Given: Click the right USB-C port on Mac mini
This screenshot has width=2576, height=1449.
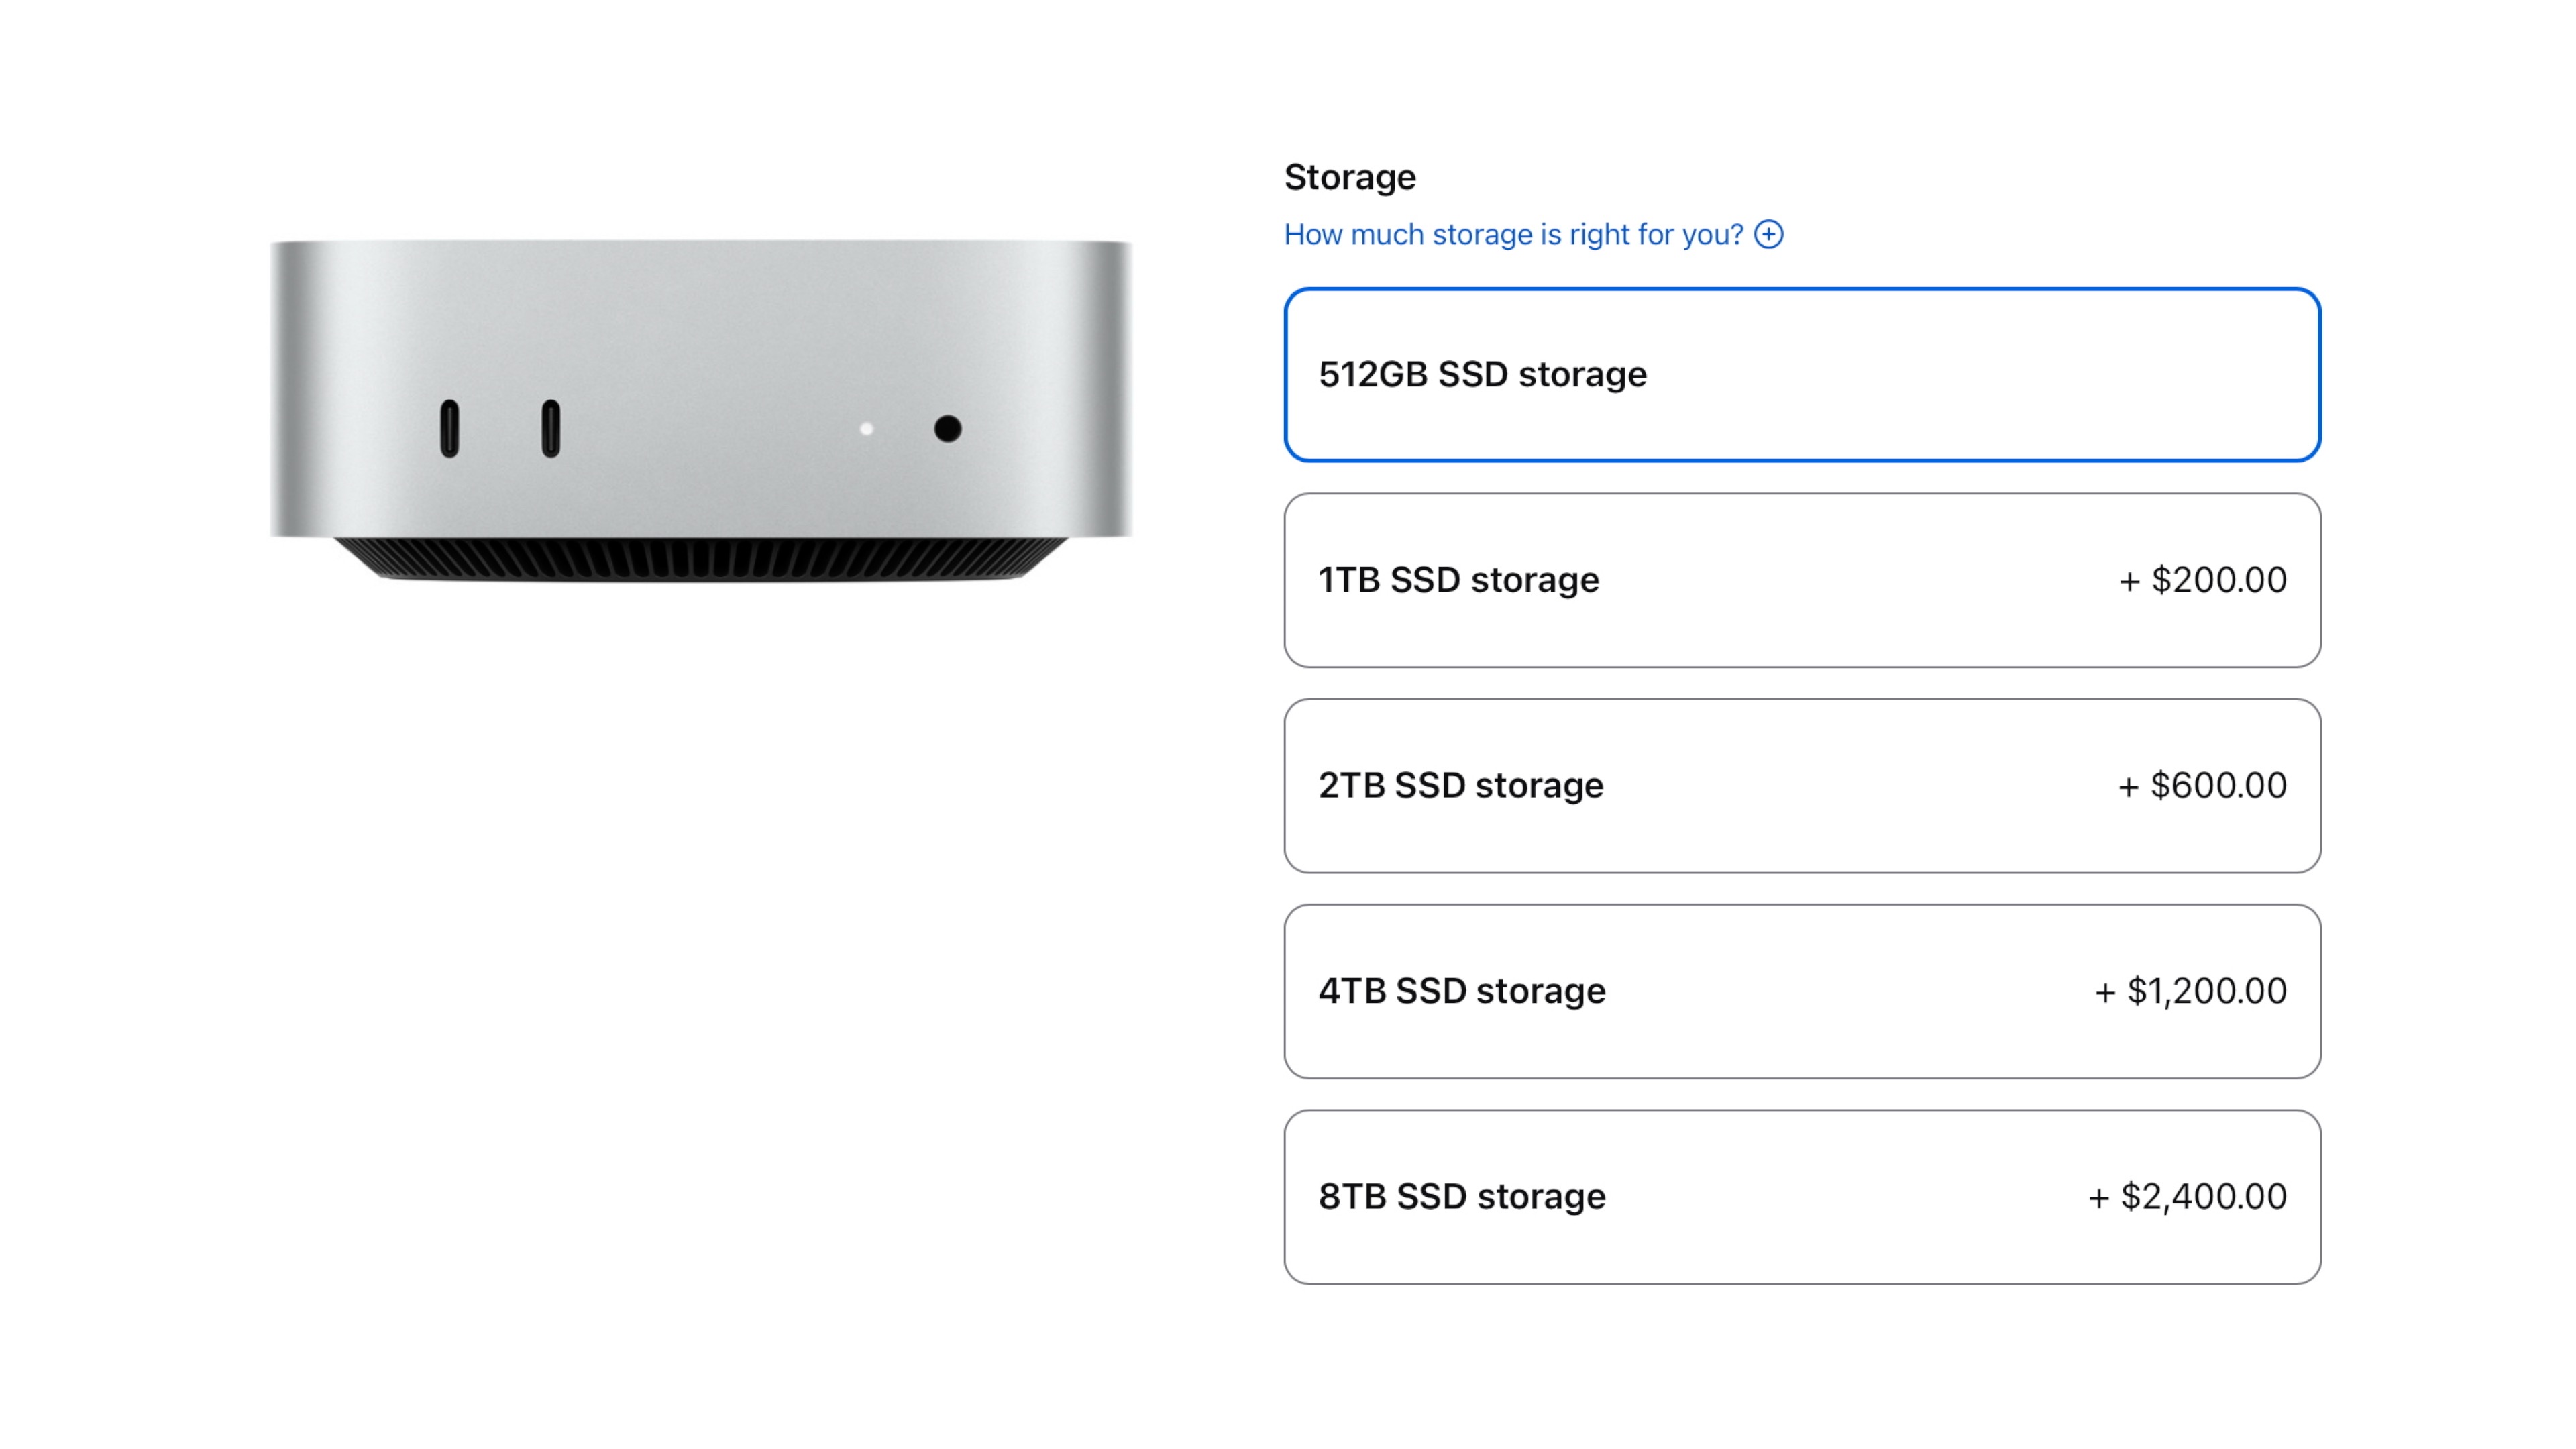Looking at the screenshot, I should [x=550, y=429].
